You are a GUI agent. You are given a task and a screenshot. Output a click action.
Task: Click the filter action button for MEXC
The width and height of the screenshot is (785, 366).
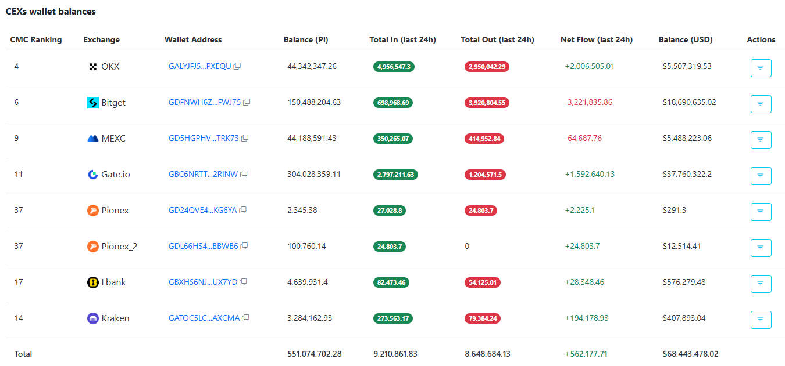tap(761, 140)
